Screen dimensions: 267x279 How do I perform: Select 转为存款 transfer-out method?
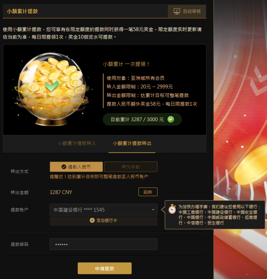(131, 167)
